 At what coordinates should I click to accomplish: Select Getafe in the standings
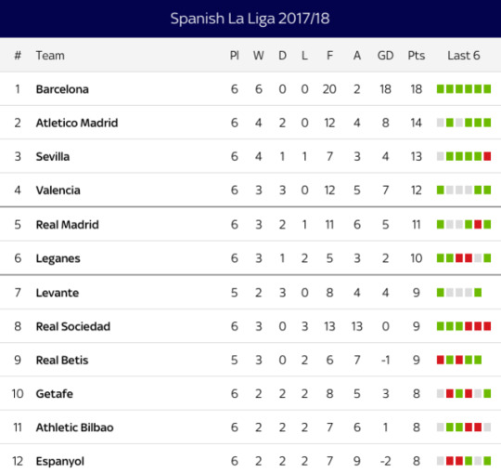tap(55, 394)
